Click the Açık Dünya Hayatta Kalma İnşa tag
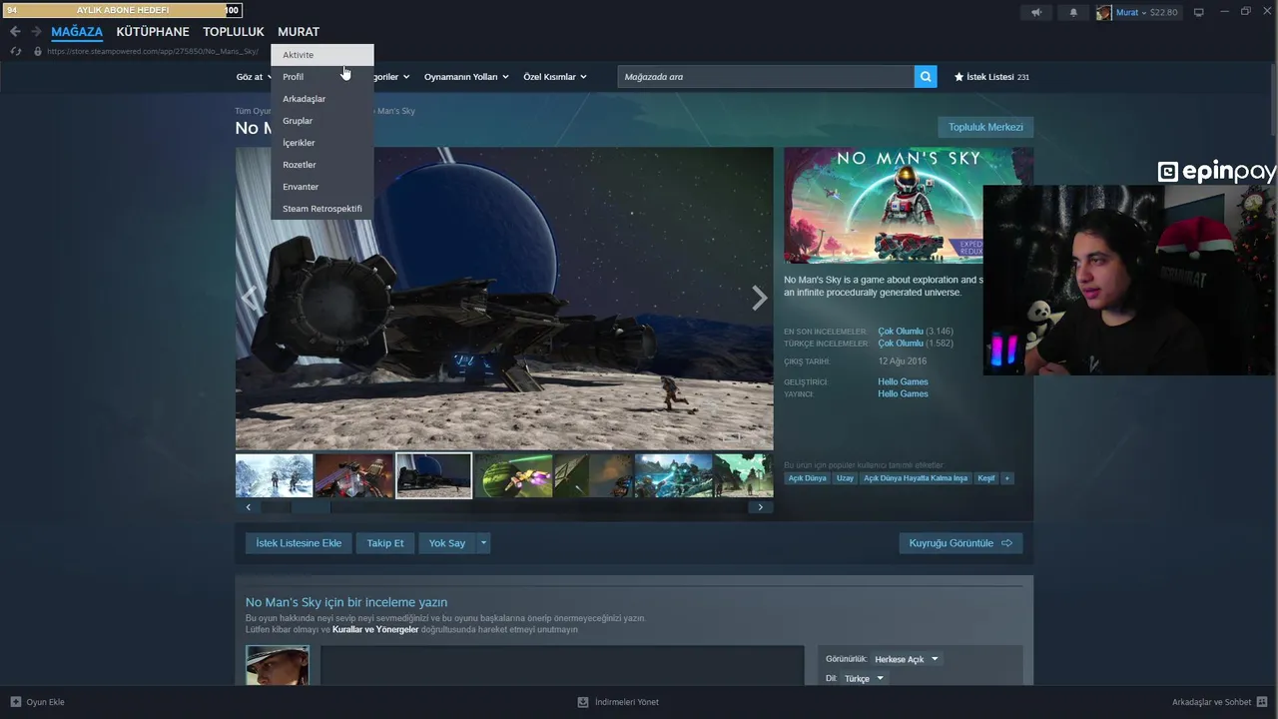Screen dimensions: 1278x719 [x=916, y=478]
